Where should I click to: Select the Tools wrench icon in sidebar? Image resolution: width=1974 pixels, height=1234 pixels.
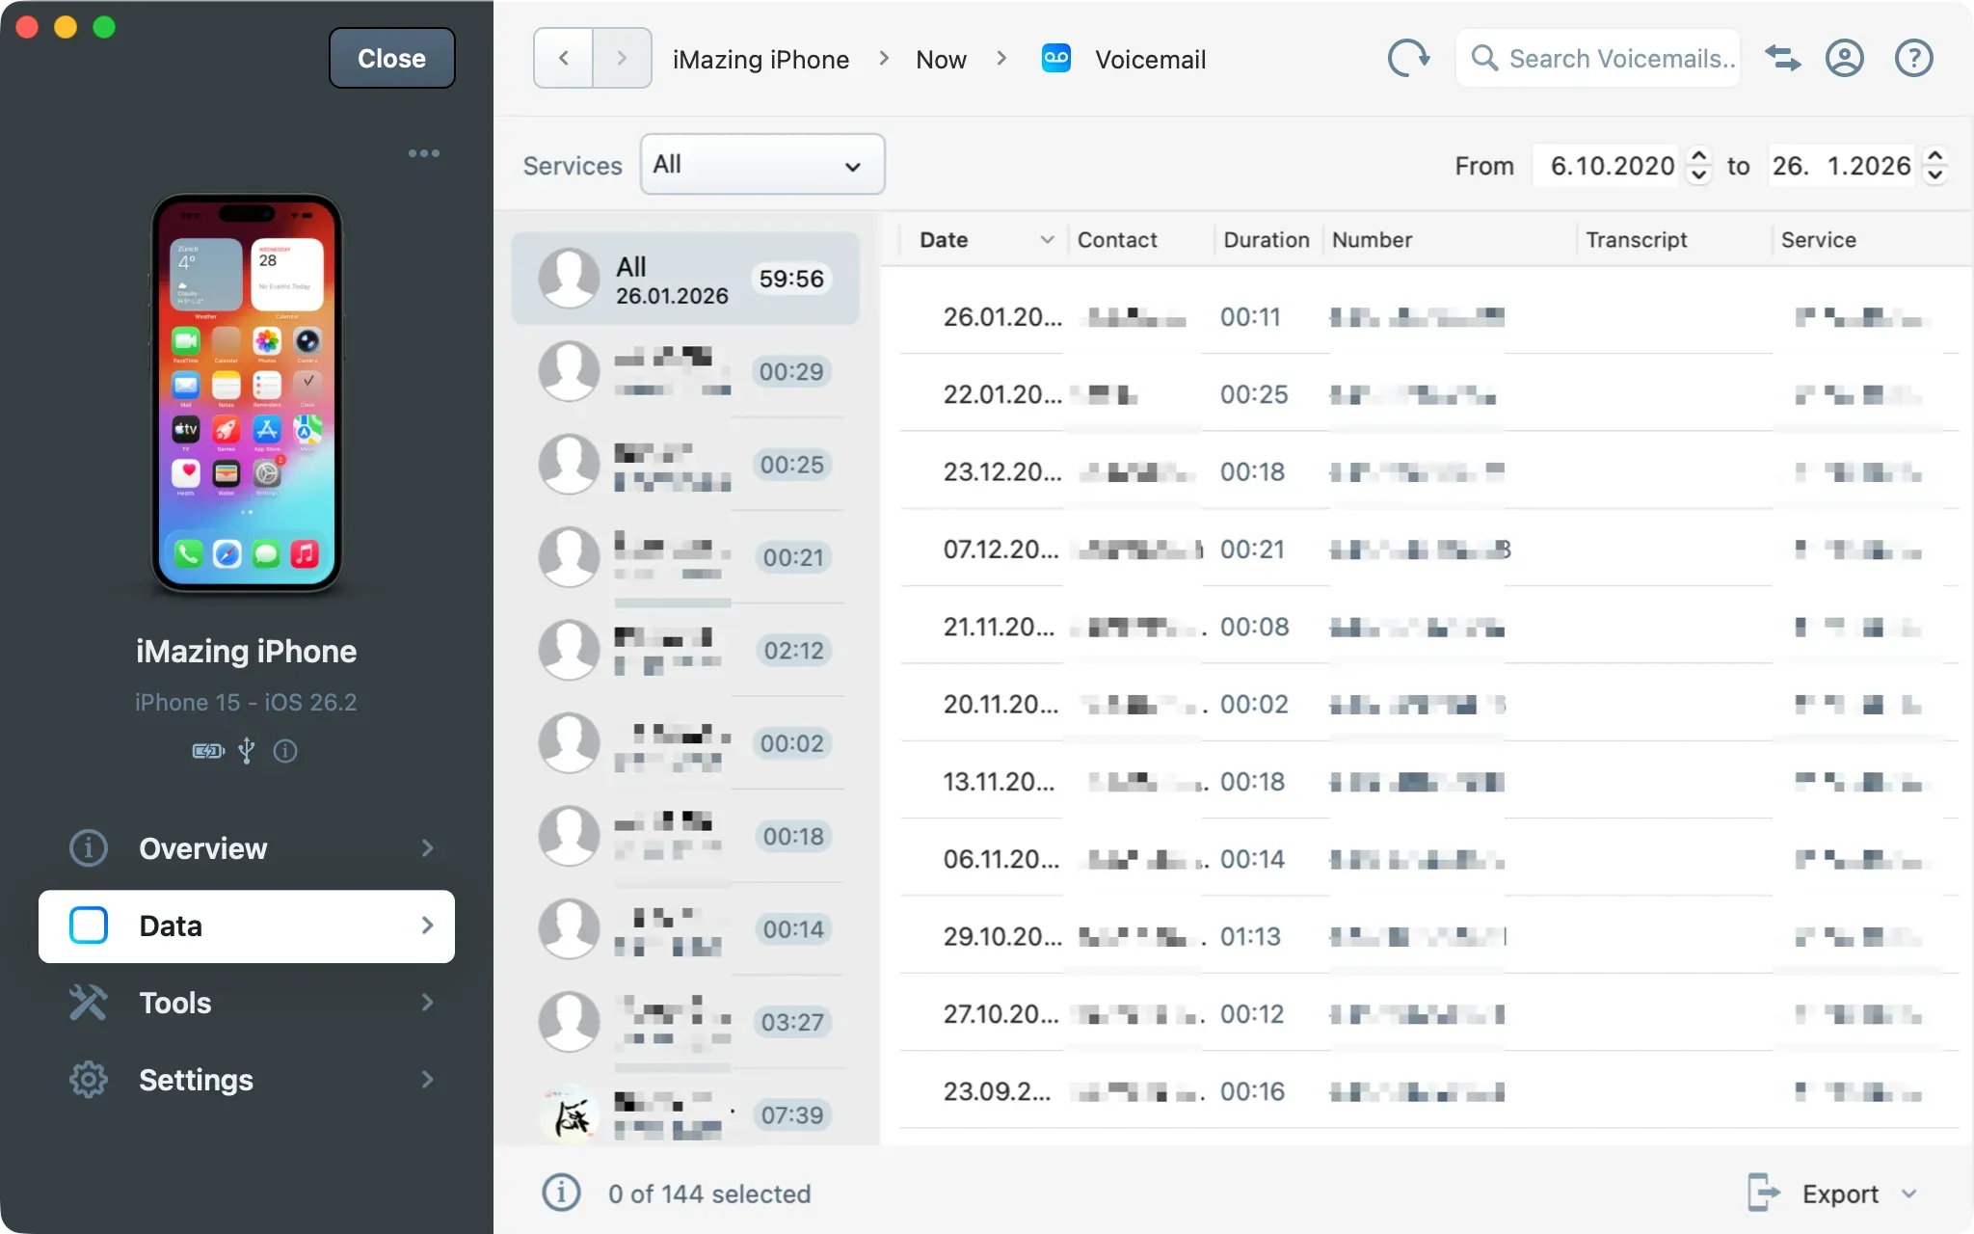click(x=88, y=1003)
